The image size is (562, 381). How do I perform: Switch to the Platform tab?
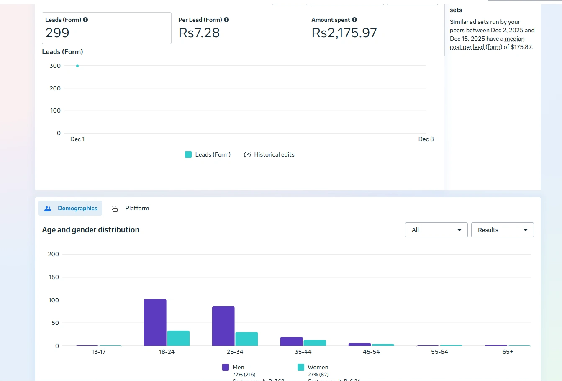coord(131,208)
